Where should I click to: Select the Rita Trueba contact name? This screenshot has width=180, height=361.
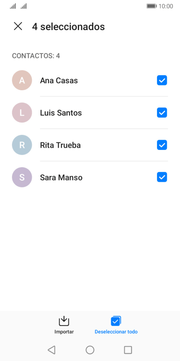click(x=60, y=145)
